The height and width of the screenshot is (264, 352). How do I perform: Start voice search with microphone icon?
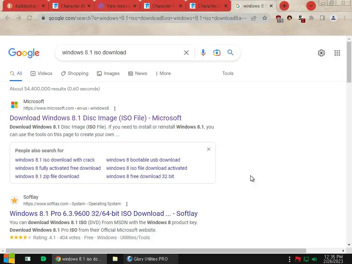pos(203,53)
